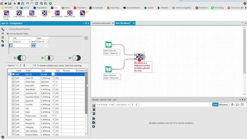Screen dimensions: 247x139
Task: Switch to the Parse tool category
Action: point(66,8)
